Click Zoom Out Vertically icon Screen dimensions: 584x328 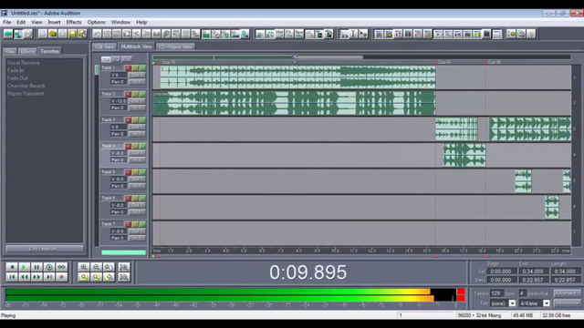[x=124, y=277]
